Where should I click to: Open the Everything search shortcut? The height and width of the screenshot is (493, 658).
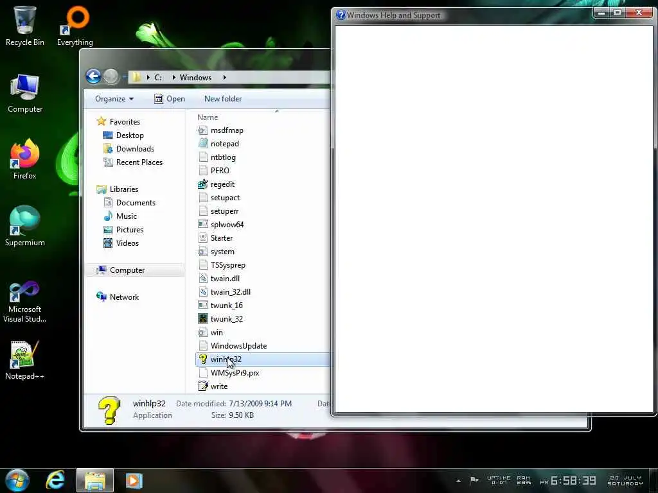click(75, 26)
